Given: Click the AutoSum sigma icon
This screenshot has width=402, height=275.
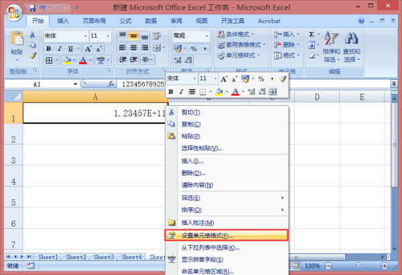Looking at the screenshot, I should (x=312, y=34).
